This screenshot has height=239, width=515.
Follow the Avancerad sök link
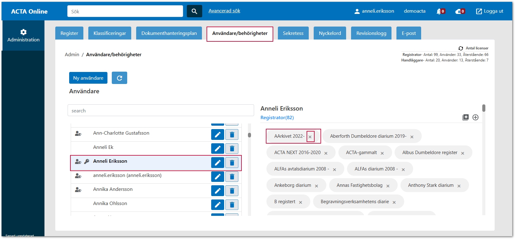(x=224, y=11)
